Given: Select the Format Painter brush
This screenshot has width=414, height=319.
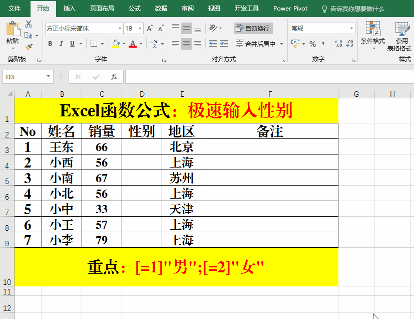Looking at the screenshot, I should (x=29, y=47).
